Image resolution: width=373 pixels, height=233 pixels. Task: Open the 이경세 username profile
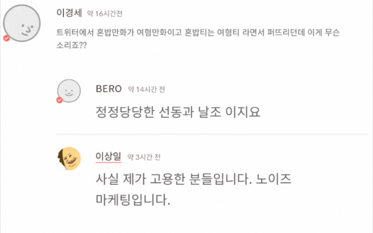[x=70, y=13]
